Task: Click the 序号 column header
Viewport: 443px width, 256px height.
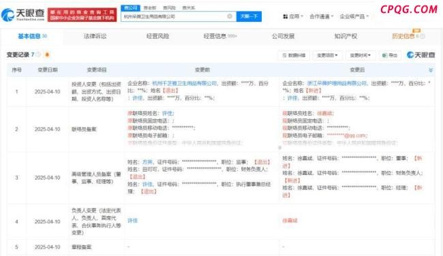Action: [x=16, y=69]
